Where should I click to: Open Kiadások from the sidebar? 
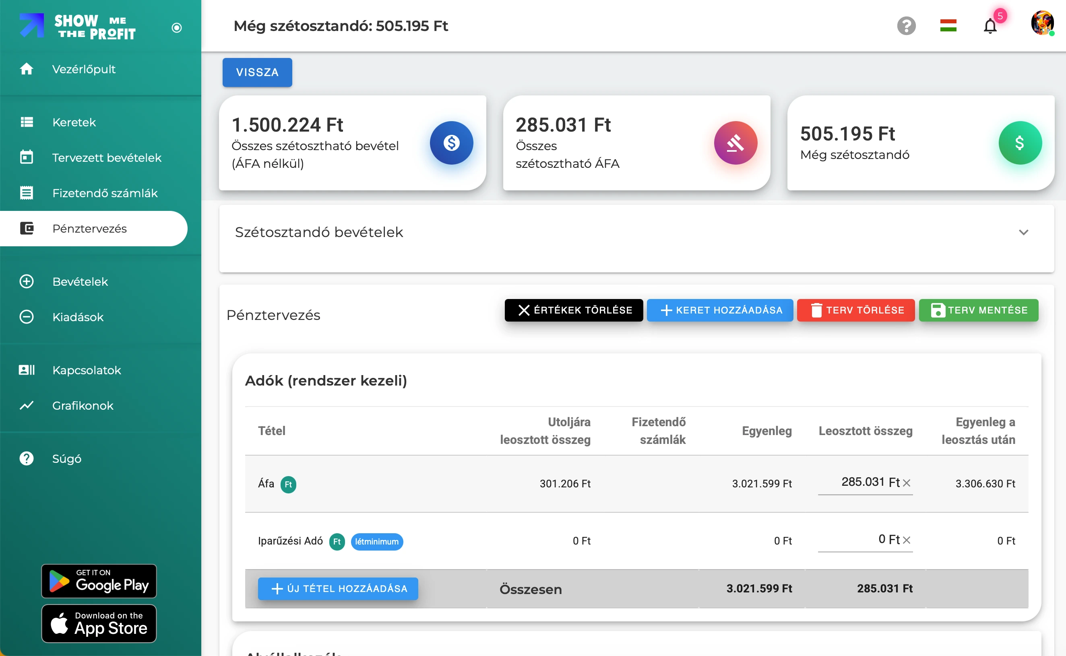tap(78, 317)
